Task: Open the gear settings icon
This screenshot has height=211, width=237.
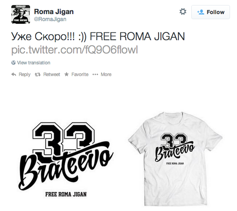Action: pyautogui.click(x=183, y=12)
